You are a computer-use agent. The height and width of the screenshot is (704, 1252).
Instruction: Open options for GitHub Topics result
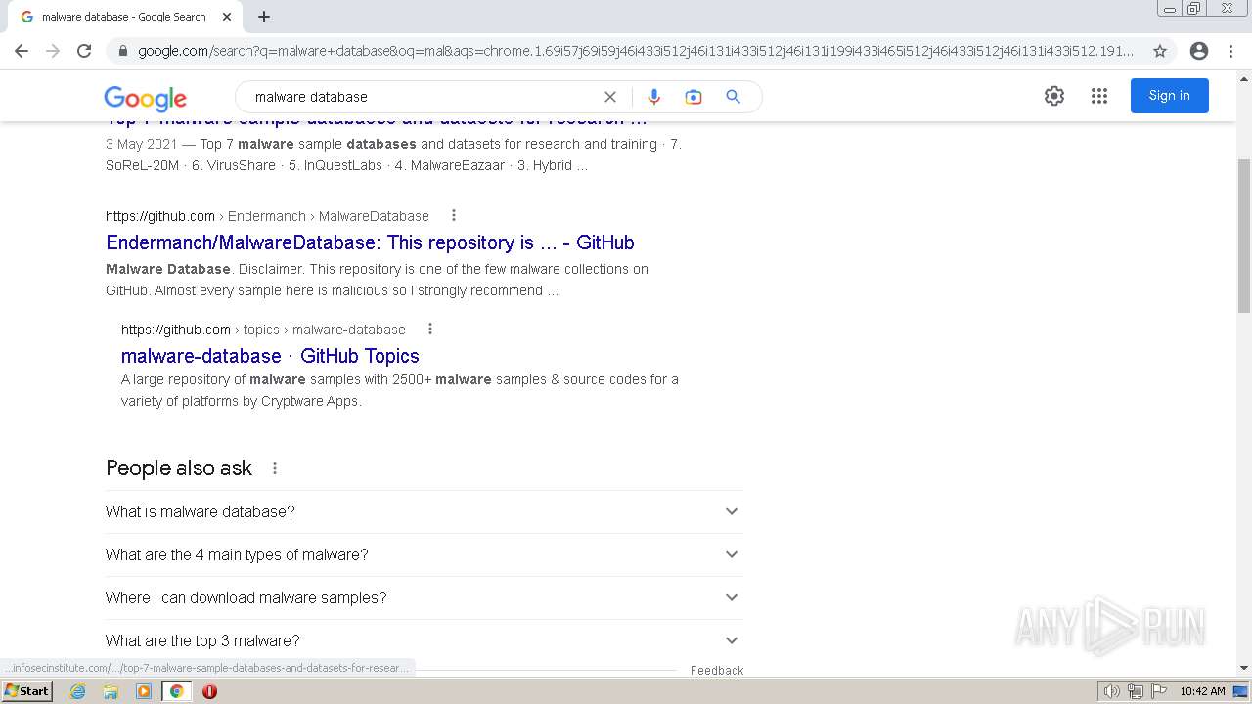click(x=429, y=330)
